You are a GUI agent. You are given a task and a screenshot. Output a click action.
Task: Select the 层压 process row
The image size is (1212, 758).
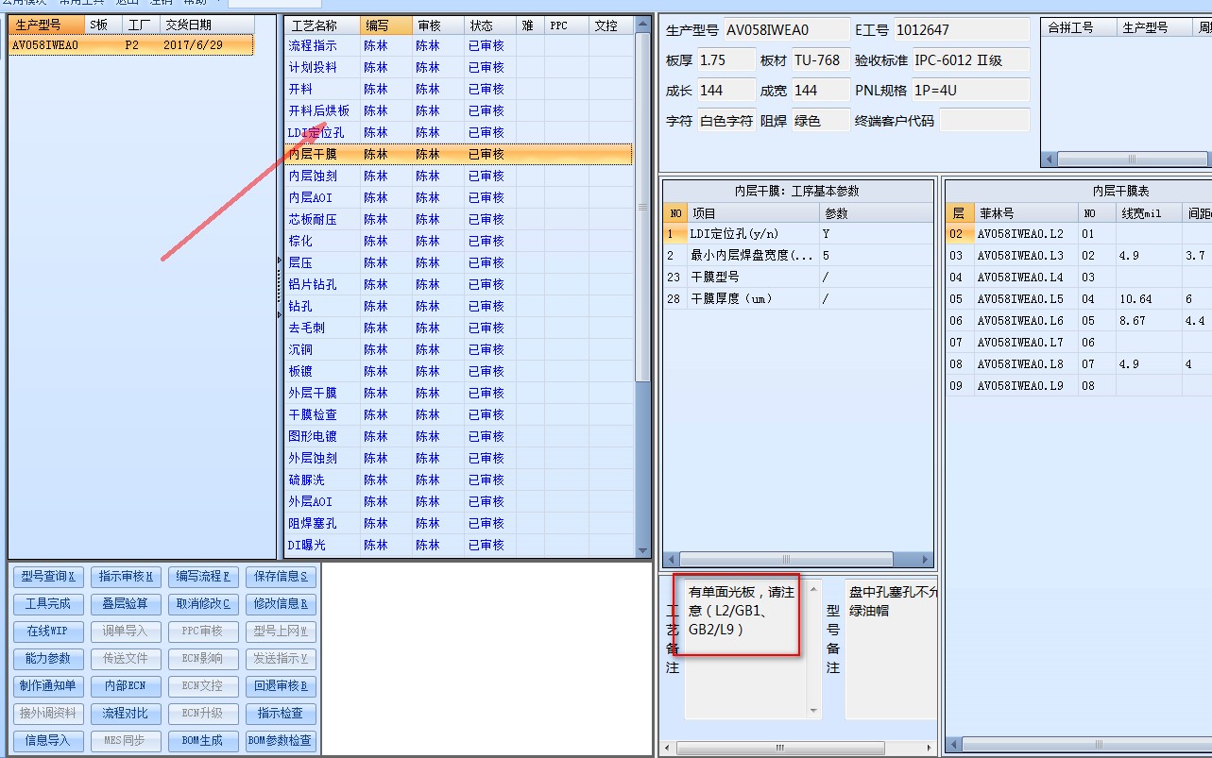pos(459,262)
